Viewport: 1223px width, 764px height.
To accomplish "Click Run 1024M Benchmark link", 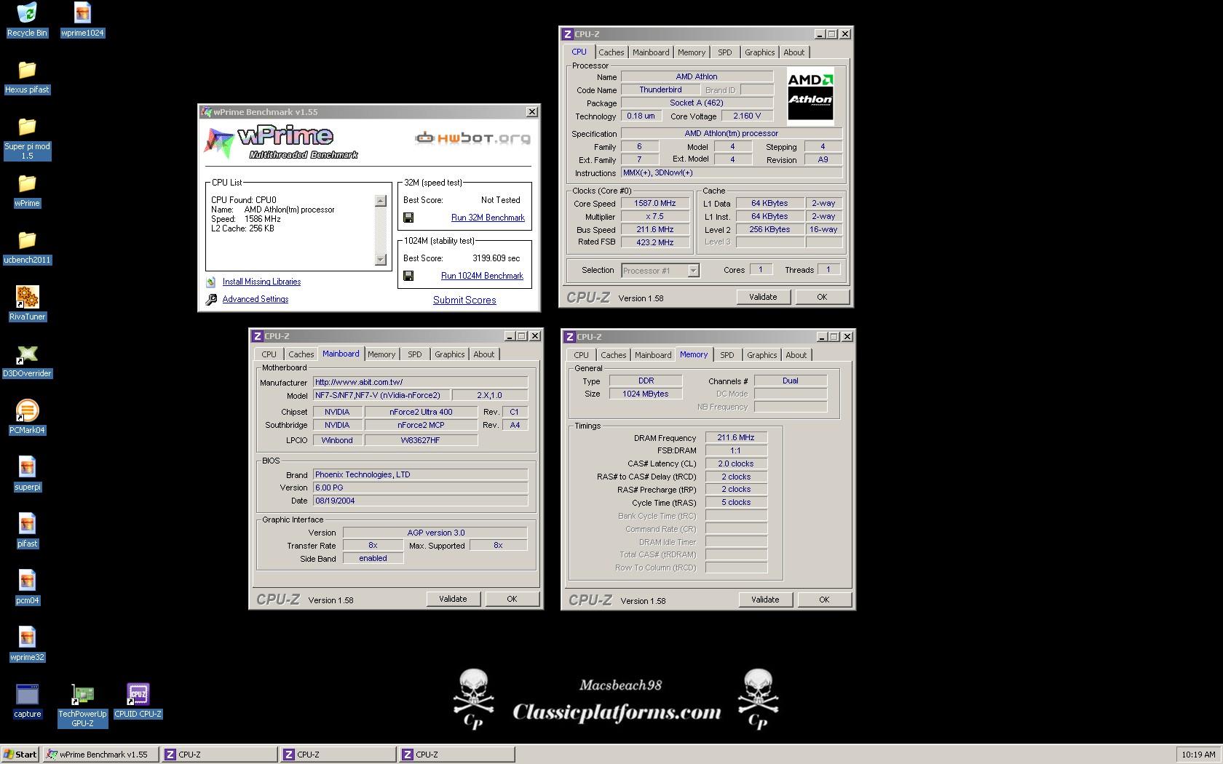I will point(482,276).
